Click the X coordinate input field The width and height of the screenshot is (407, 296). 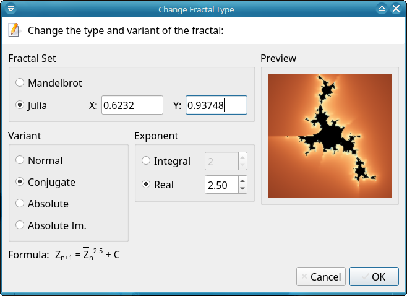click(132, 105)
